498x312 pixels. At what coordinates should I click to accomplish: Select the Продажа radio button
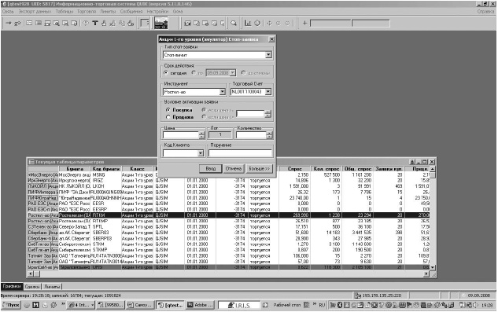coord(168,117)
